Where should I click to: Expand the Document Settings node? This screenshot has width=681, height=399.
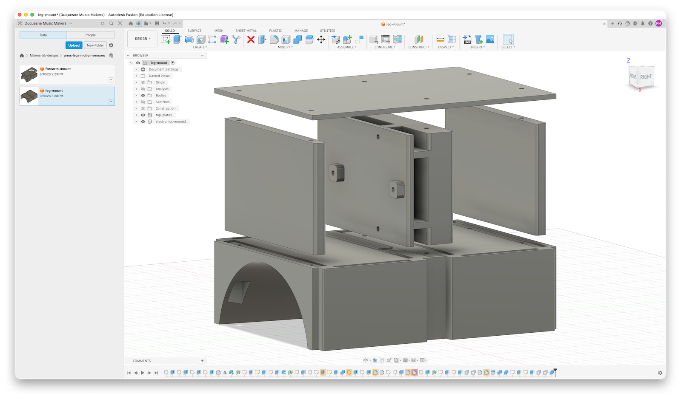[136, 69]
